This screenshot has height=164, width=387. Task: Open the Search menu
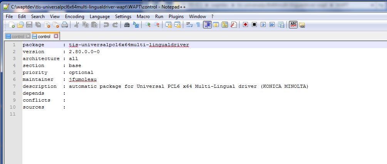point(38,17)
